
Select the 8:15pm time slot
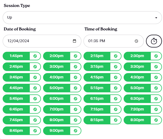(x=97, y=120)
